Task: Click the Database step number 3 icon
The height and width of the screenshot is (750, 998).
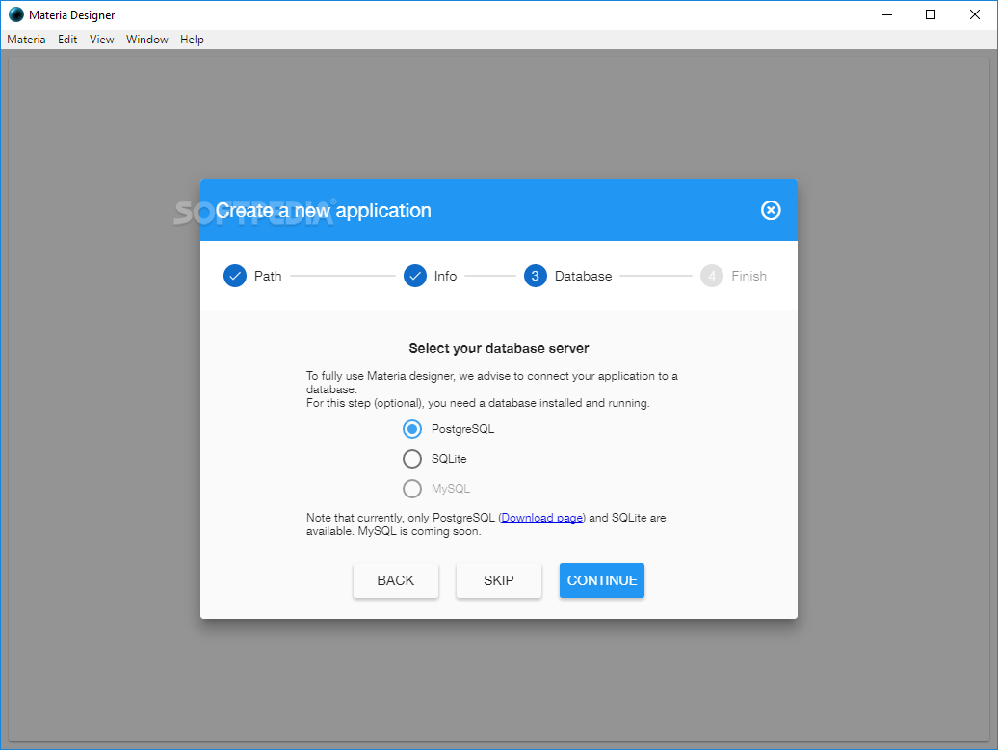Action: click(536, 276)
